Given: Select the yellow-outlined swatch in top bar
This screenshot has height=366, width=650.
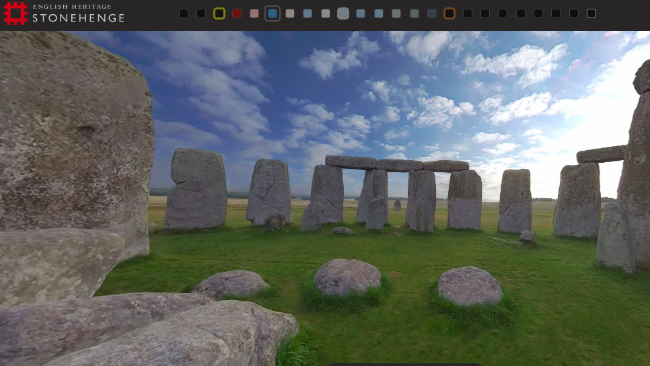Looking at the screenshot, I should point(219,13).
